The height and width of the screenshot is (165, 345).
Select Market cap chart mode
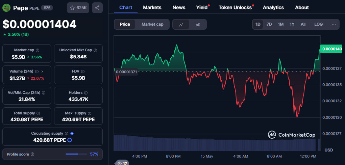(152, 24)
